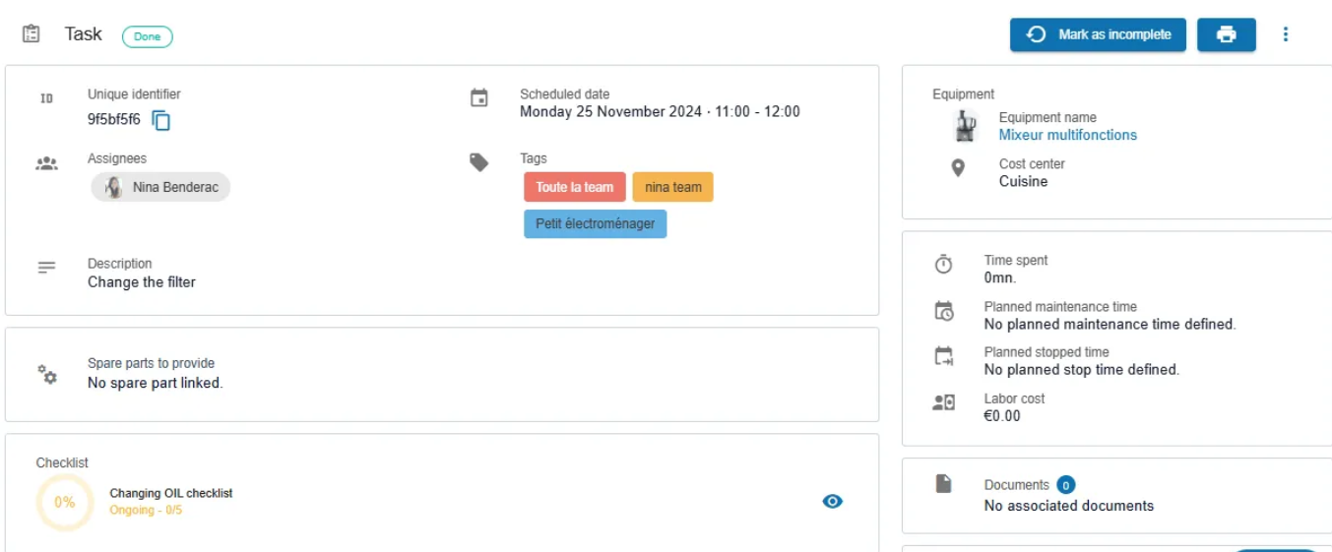Click the Documents file icon

click(943, 483)
